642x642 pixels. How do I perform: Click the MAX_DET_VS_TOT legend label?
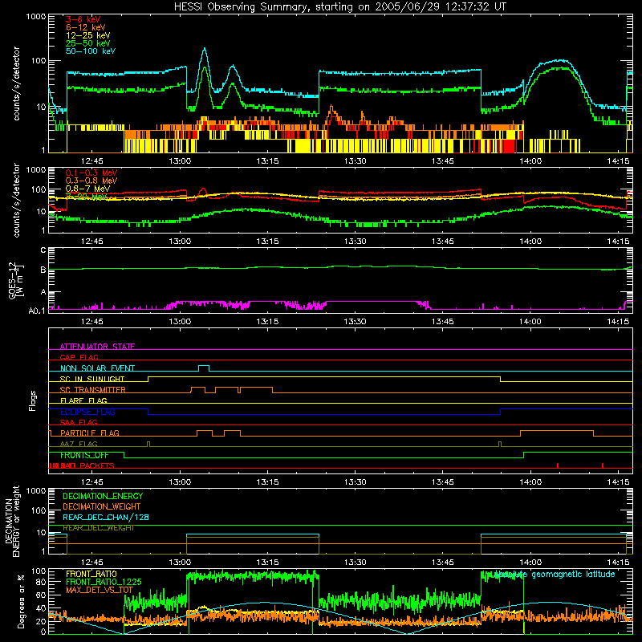click(x=100, y=590)
